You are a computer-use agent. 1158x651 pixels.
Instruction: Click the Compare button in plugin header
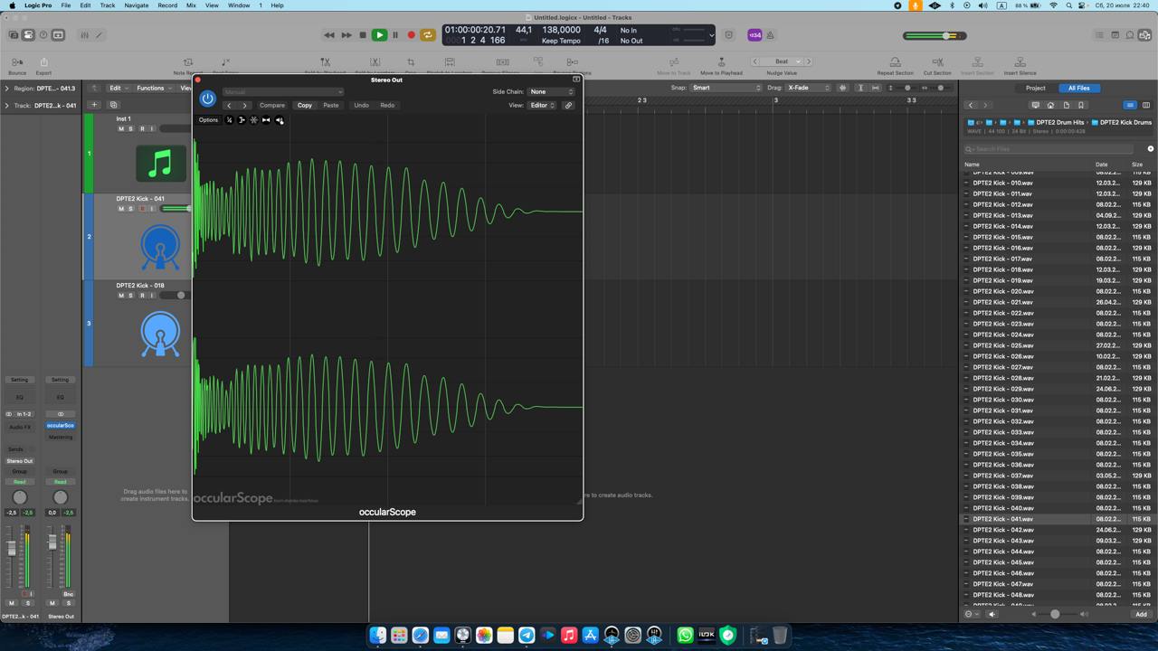271,106
